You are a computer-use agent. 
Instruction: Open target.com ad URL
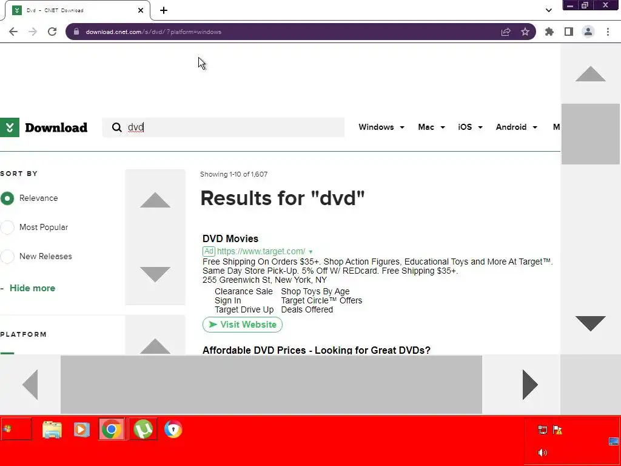tap(261, 251)
